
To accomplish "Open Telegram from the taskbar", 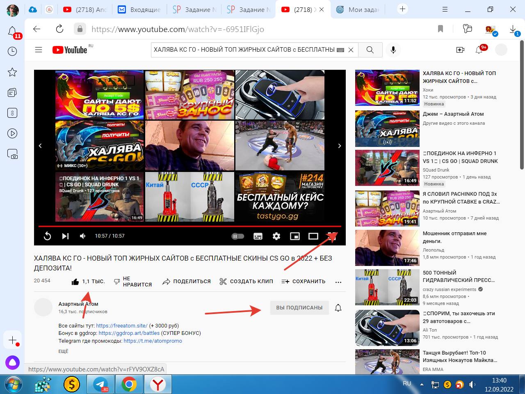I will 101,385.
